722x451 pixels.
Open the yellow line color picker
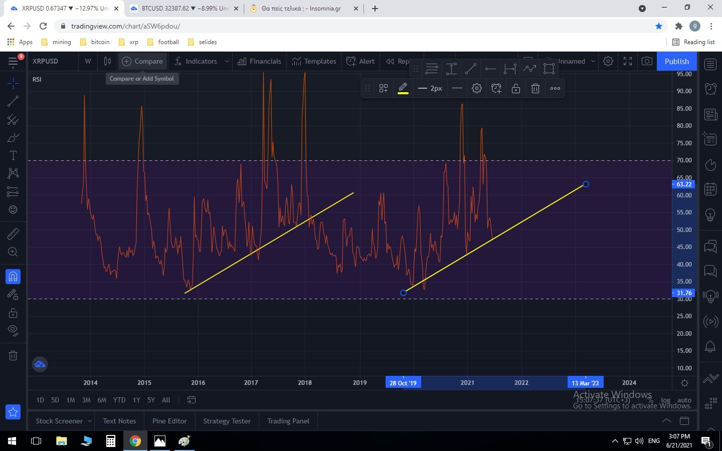[403, 88]
